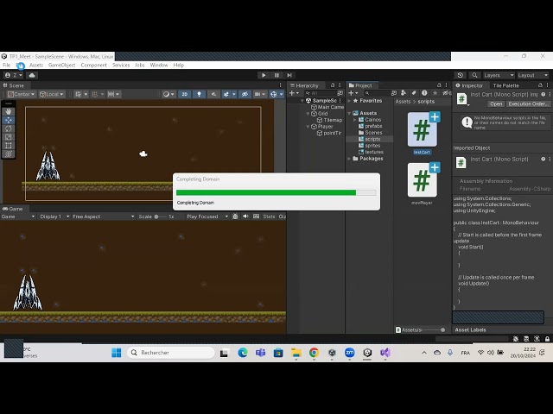Select the Main Camera object
The width and height of the screenshot is (553, 414).
click(x=330, y=107)
